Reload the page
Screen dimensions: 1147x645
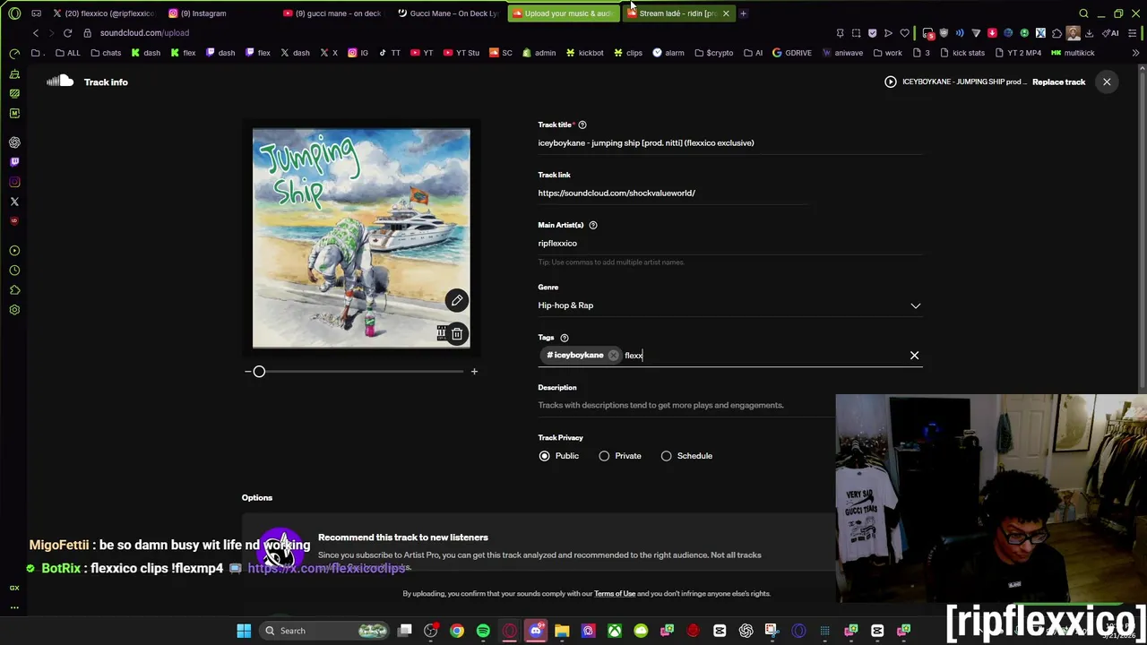point(67,33)
